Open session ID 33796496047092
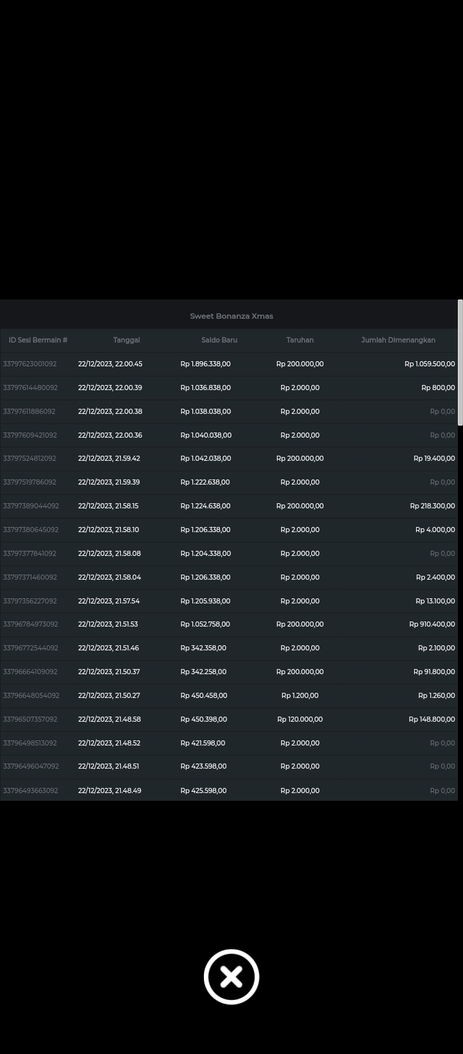 [31, 766]
